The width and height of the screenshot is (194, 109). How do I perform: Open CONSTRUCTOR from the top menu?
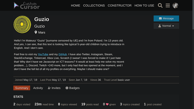(119, 6)
